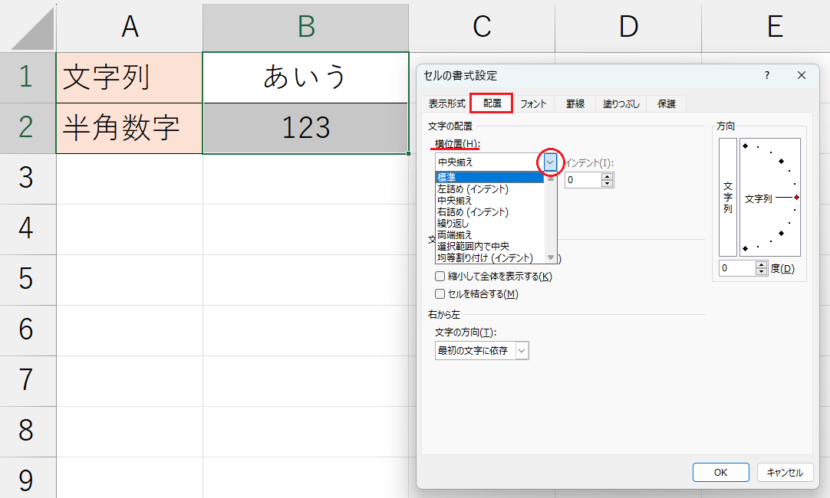The height and width of the screenshot is (498, 830).
Task: Click the キャンセル button
Action: (x=785, y=472)
